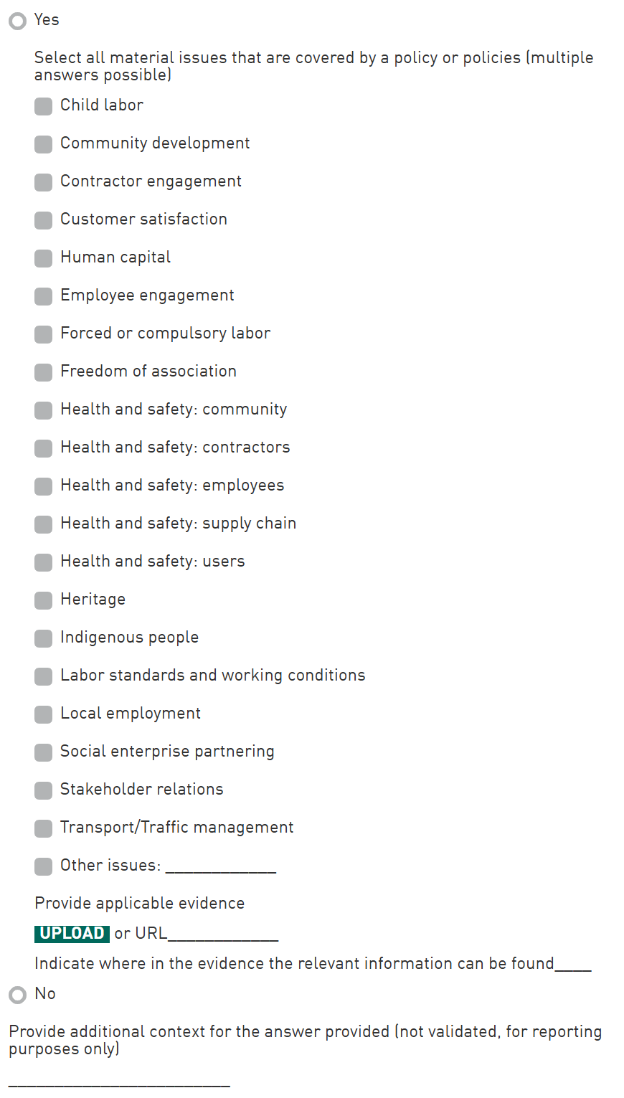Click the green UPLOAD button
Viewport: 624px width, 1098px height.
coord(72,933)
